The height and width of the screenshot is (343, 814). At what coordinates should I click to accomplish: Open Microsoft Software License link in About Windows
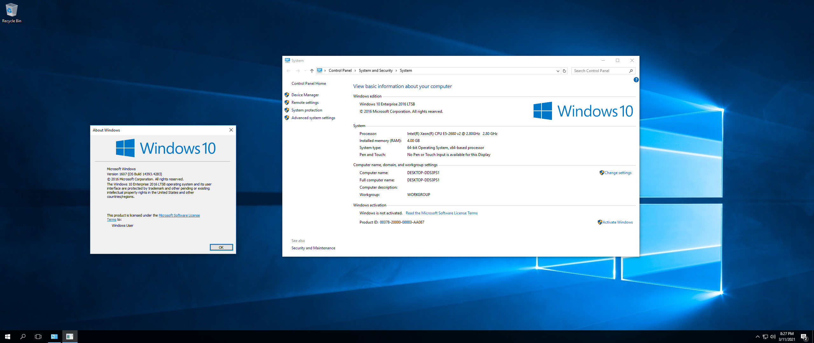(179, 215)
